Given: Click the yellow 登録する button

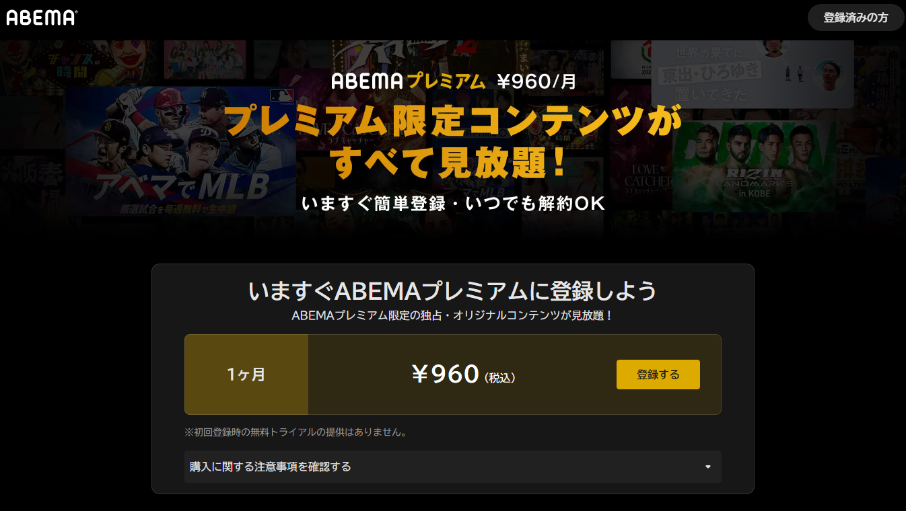Looking at the screenshot, I should point(658,375).
